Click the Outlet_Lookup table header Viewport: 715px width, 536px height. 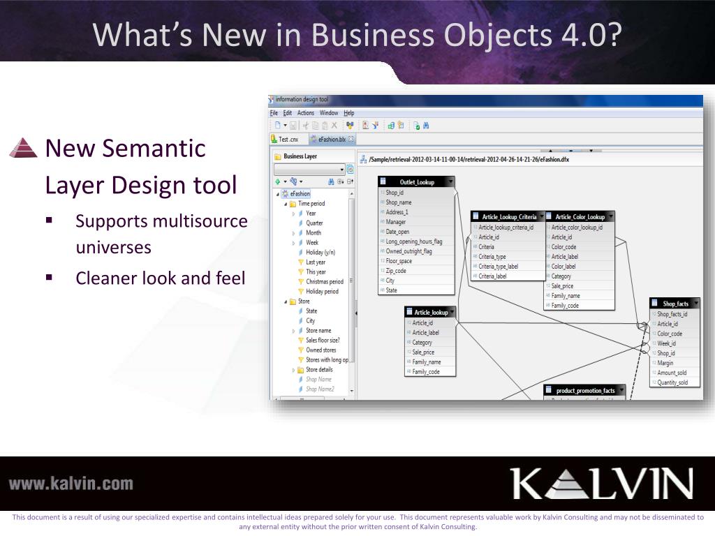(416, 182)
